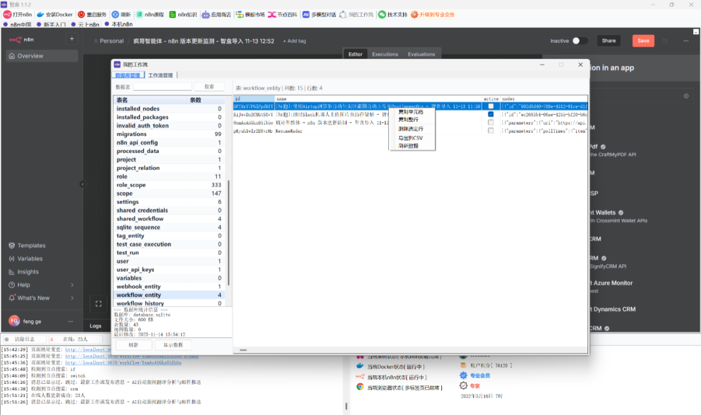Uncheck the active box in the Slack workflow row
The height and width of the screenshot is (415, 701).
click(x=491, y=114)
